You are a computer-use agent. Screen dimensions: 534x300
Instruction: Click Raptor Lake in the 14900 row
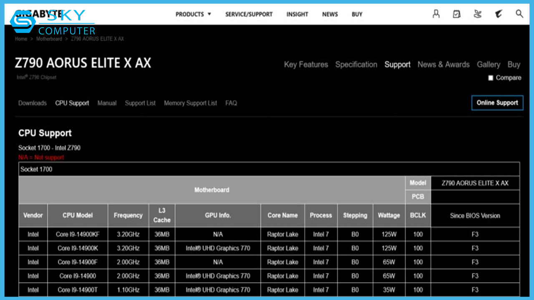tap(282, 276)
